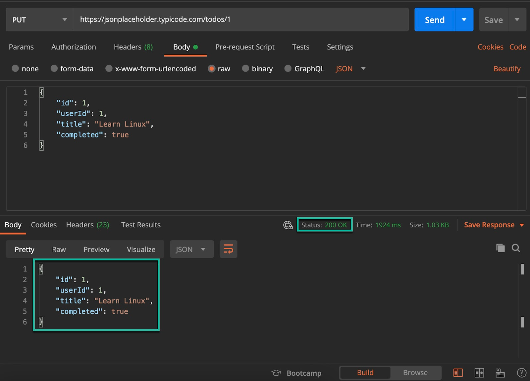Open the PUT method dropdown
The image size is (530, 381).
pos(40,20)
